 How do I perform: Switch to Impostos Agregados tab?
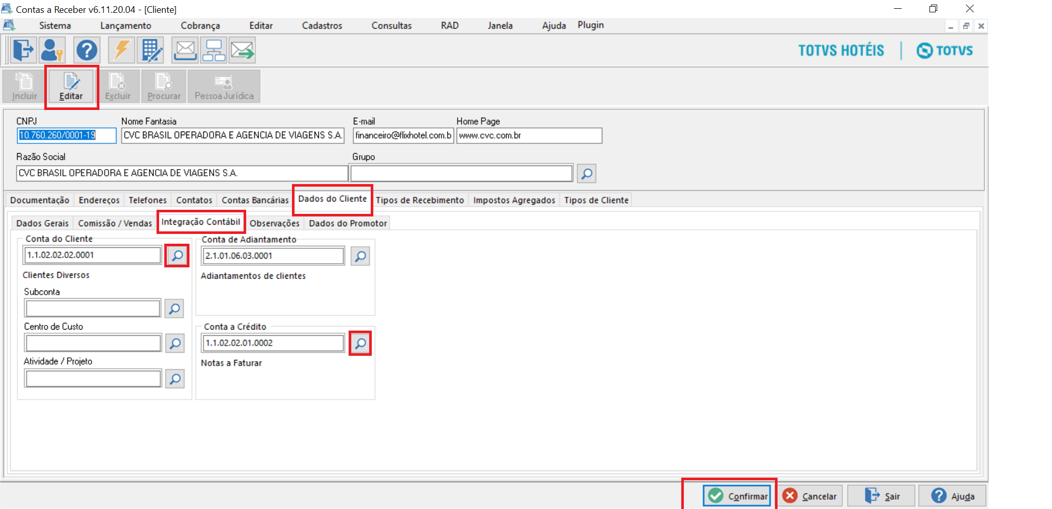click(514, 200)
